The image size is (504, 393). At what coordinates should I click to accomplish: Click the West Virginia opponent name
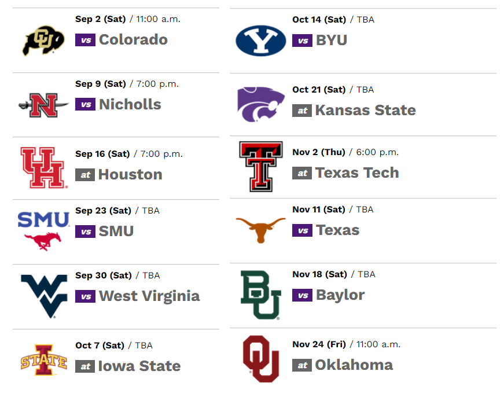(x=149, y=296)
